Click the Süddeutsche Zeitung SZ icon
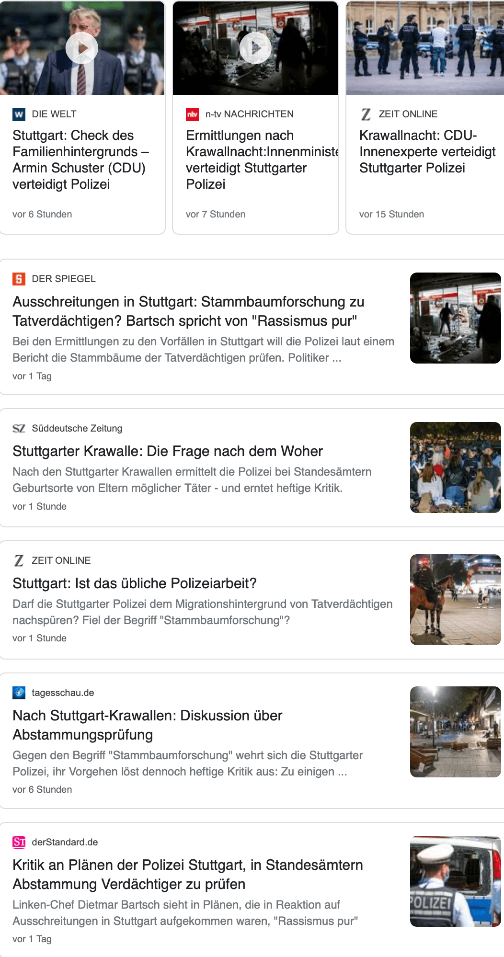 (x=19, y=428)
